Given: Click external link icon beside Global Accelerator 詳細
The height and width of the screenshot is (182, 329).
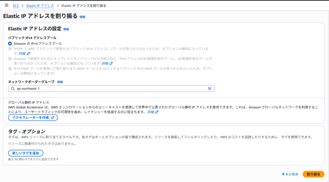Looking at the screenshot, I should [x=157, y=112].
